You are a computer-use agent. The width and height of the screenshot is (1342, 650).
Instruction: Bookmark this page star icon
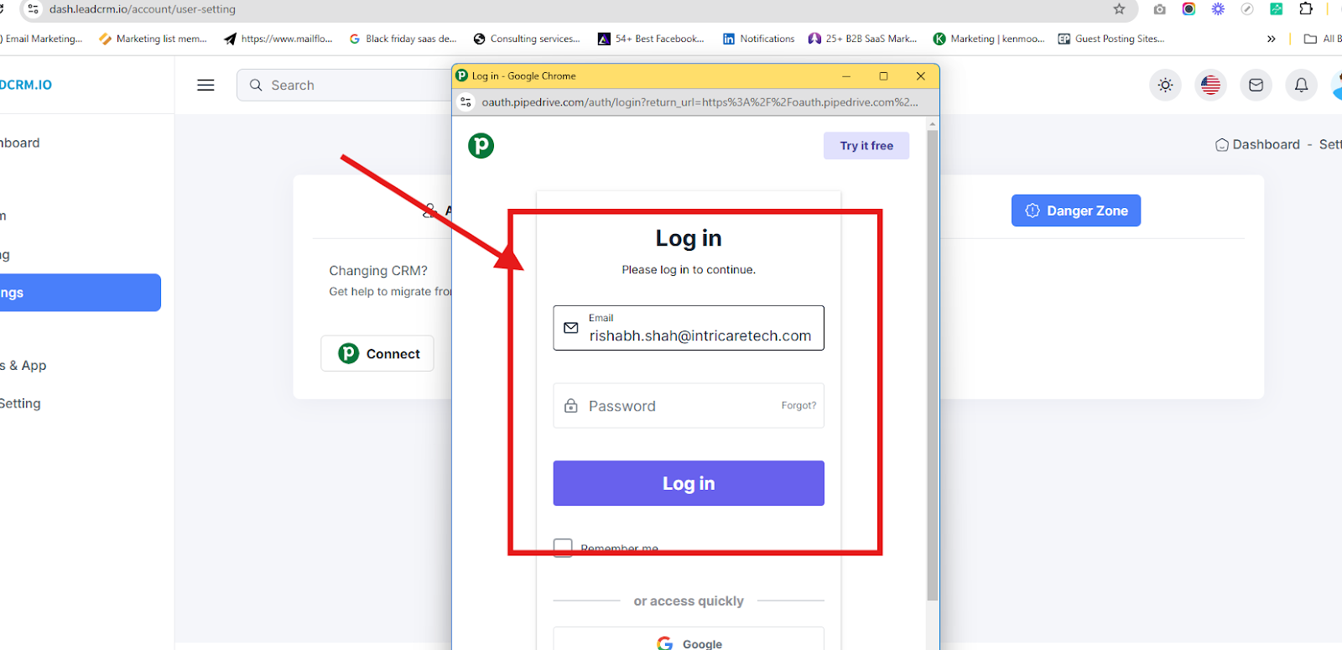coord(1119,9)
